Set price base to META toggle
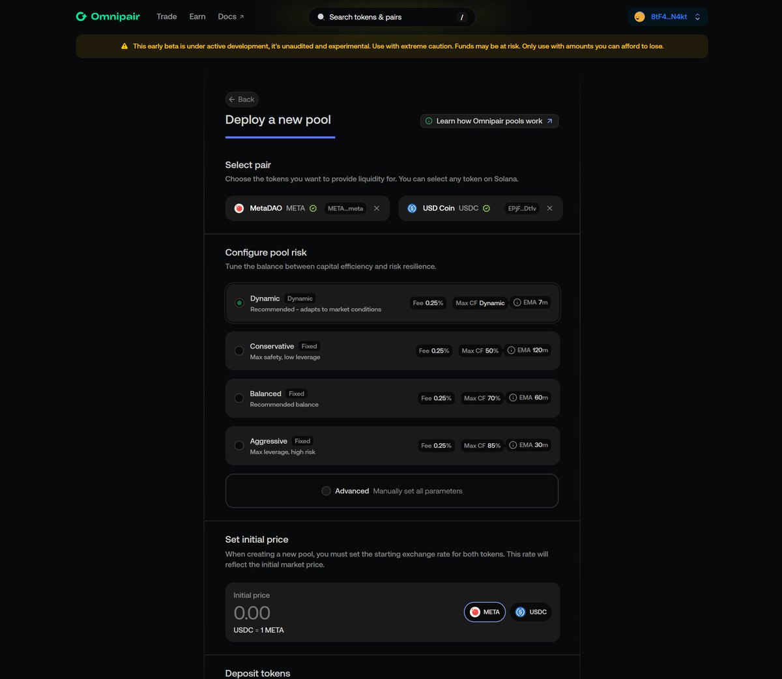 pos(485,612)
